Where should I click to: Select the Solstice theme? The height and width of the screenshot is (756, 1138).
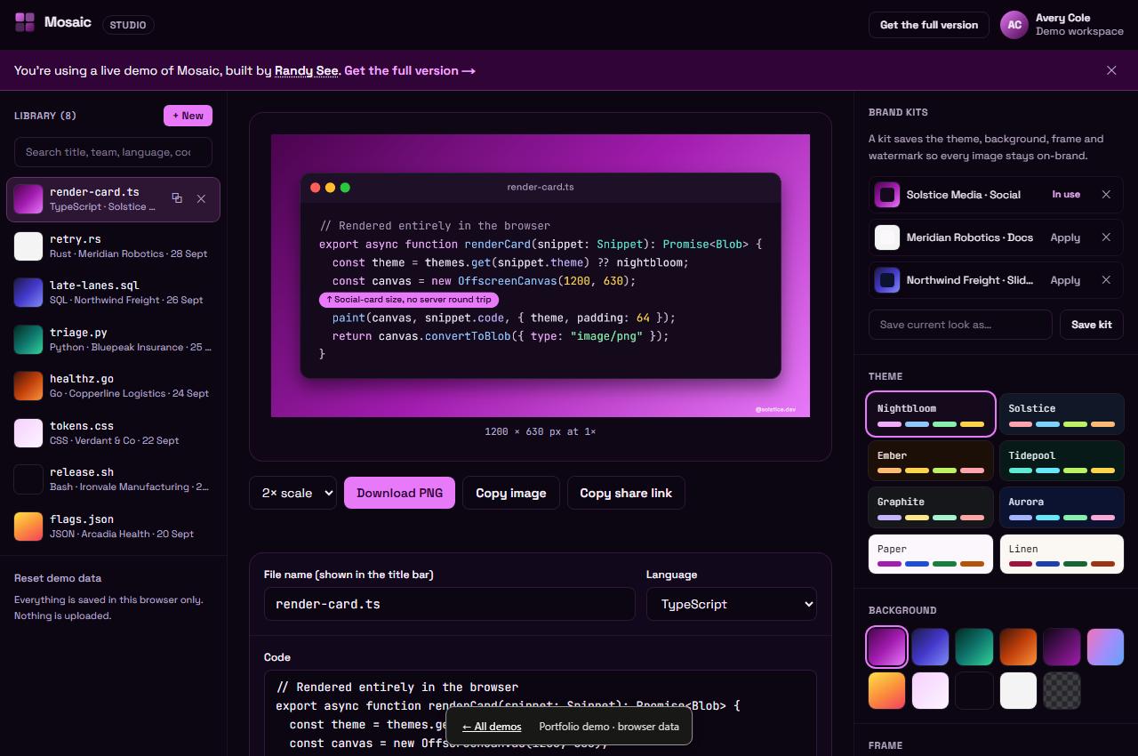tap(1062, 414)
